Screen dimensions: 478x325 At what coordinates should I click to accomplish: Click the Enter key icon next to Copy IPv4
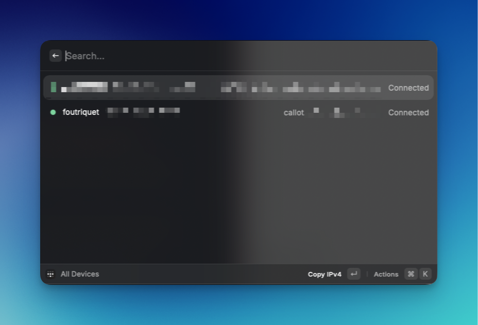tap(354, 274)
